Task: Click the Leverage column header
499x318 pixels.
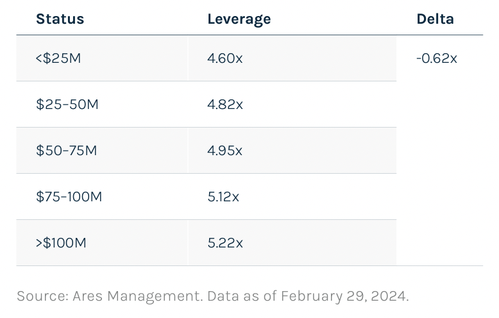Action: point(239,19)
